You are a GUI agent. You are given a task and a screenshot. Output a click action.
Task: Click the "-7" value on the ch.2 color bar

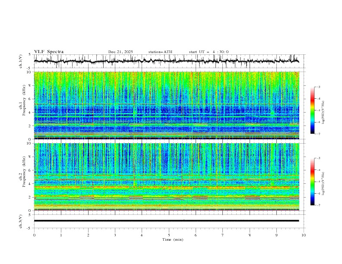pyautogui.click(x=318, y=205)
